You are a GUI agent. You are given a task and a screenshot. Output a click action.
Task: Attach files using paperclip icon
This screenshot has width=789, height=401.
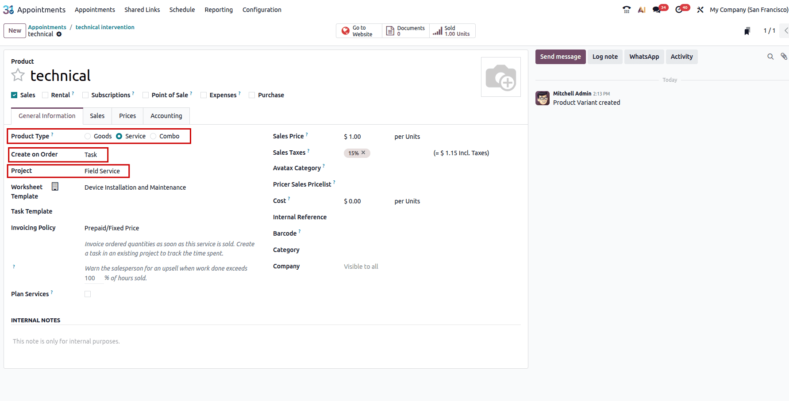(x=784, y=57)
